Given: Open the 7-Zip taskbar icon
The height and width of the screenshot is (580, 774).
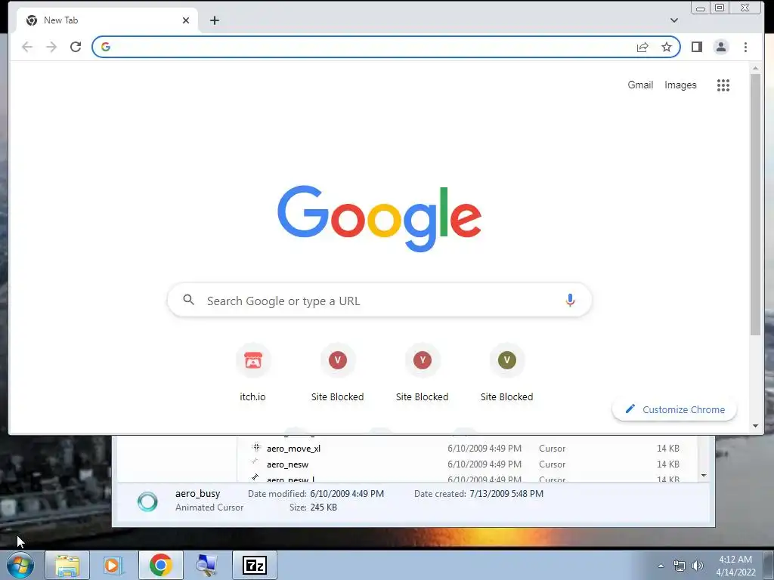Looking at the screenshot, I should 255,565.
